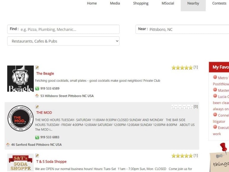Click the edit pencil icon above T & S Soda Shoppe

tap(37, 156)
